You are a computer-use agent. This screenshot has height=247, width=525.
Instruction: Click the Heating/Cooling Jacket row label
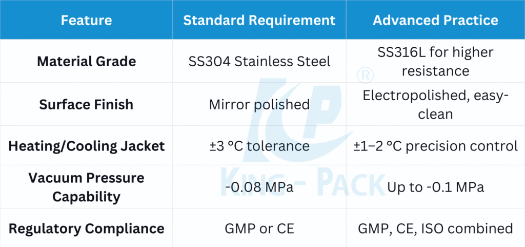click(86, 146)
